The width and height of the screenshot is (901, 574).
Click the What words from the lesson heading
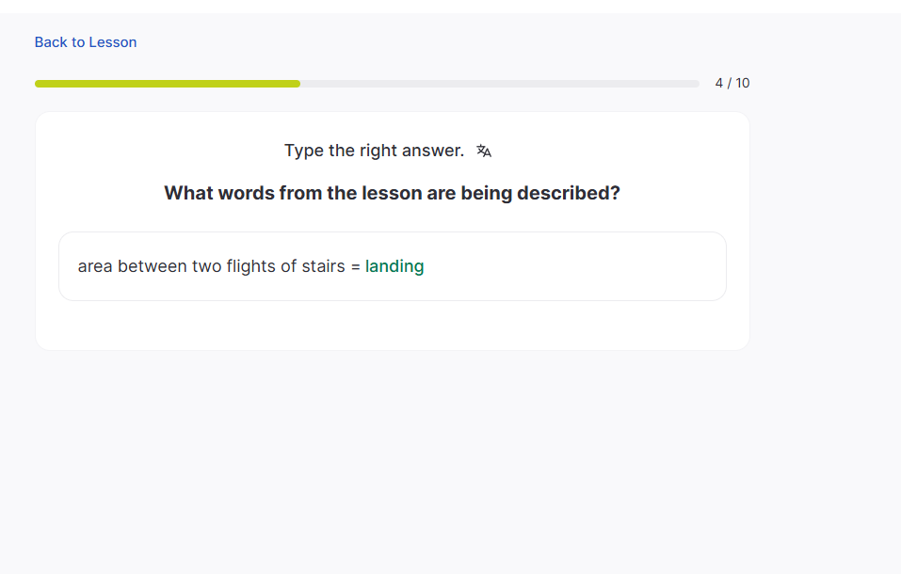pos(392,193)
